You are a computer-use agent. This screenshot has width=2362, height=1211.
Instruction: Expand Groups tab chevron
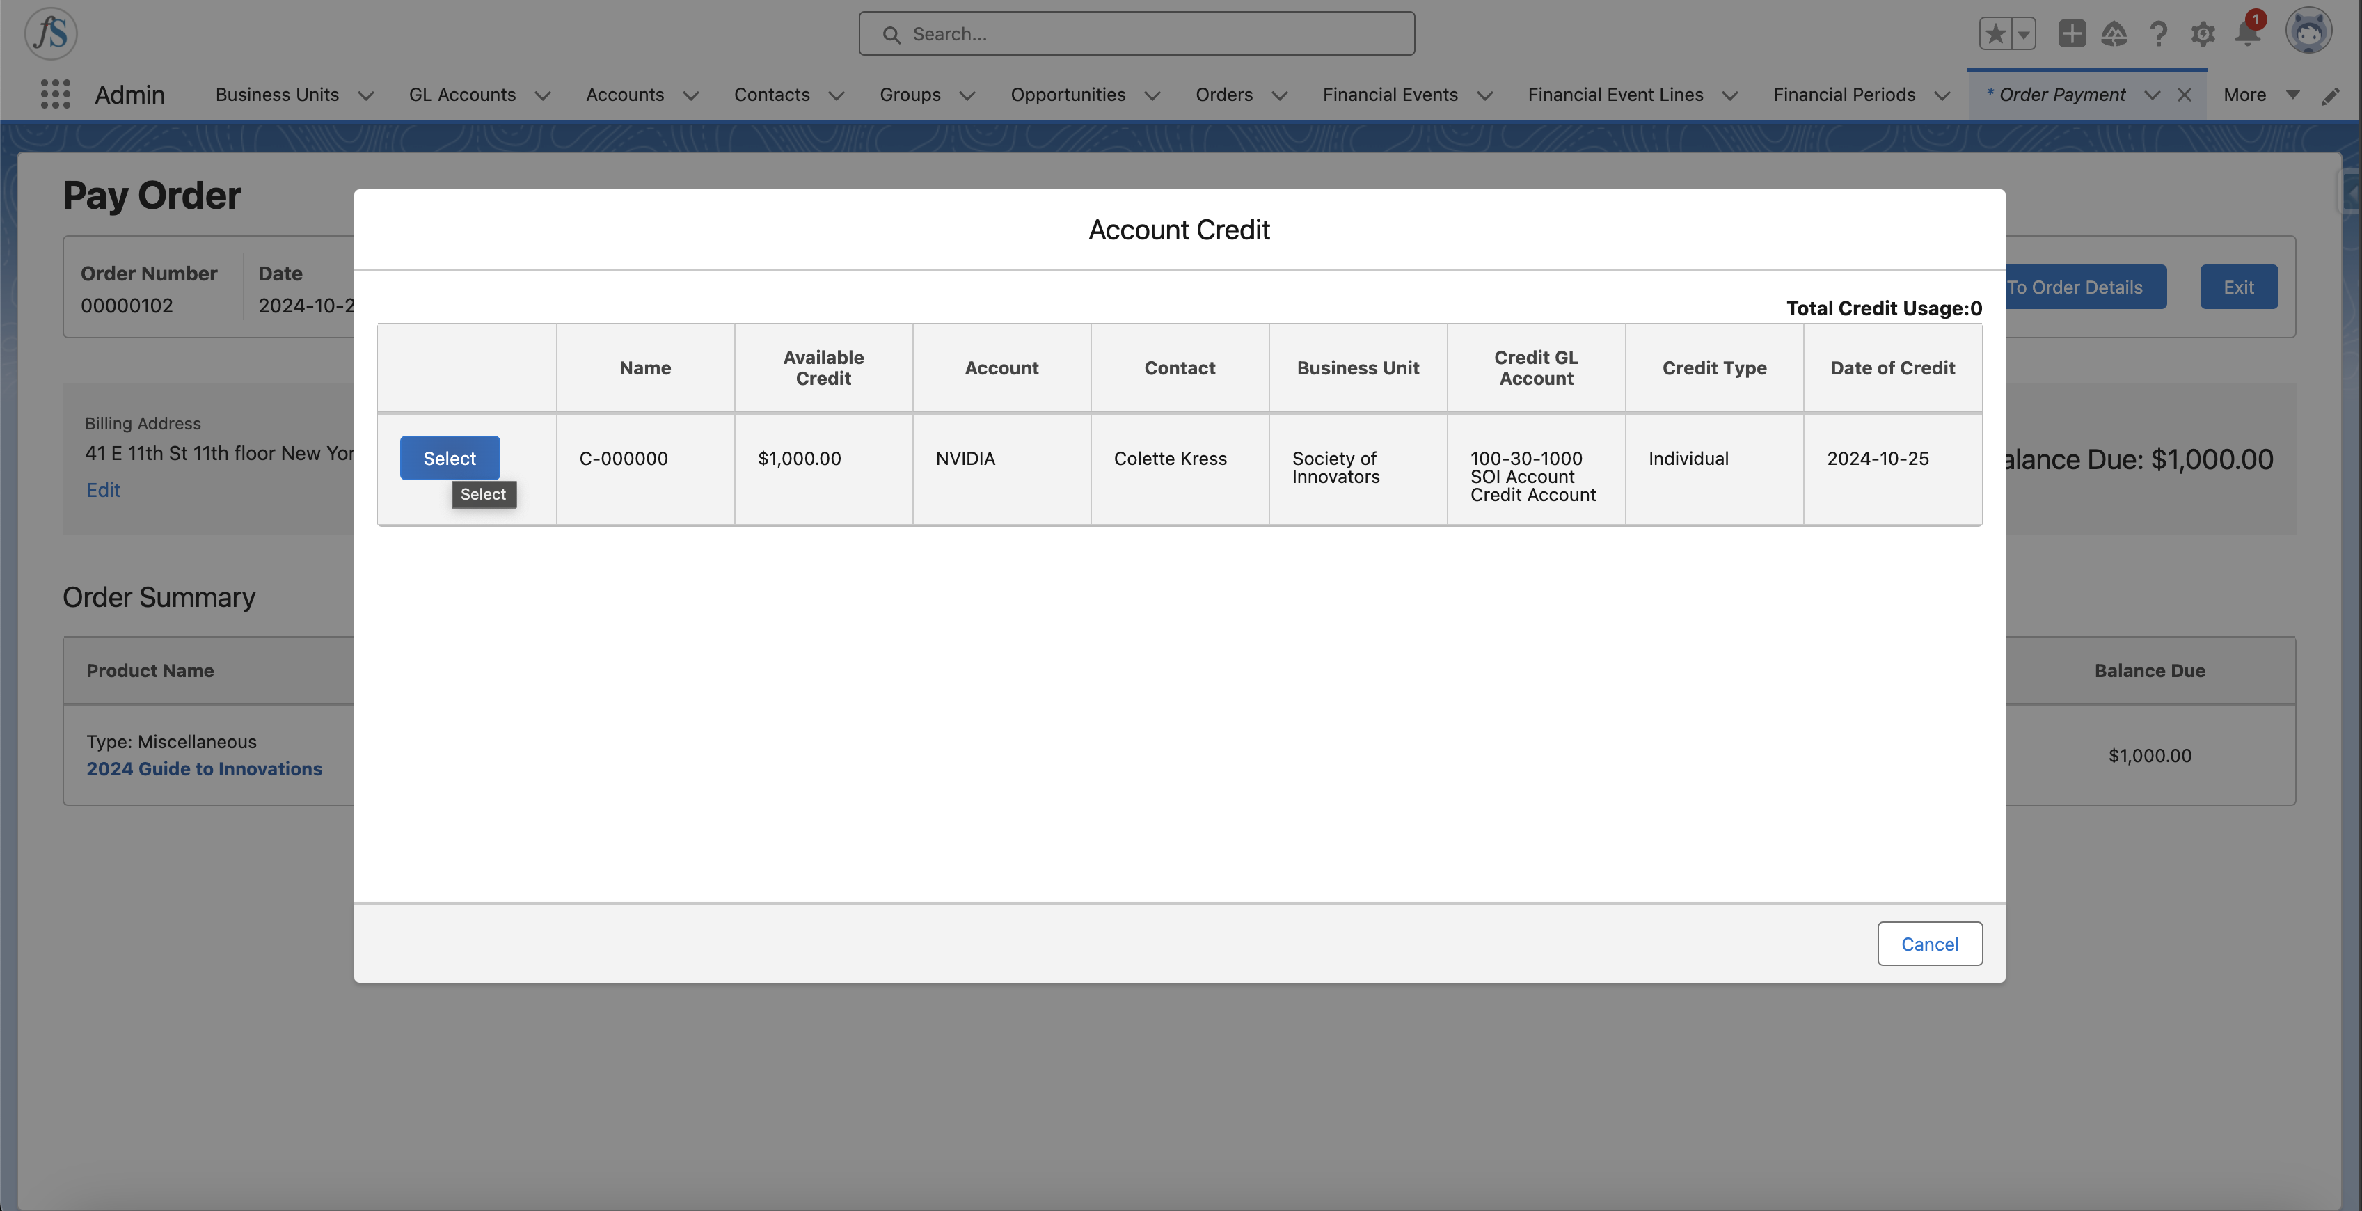click(967, 95)
